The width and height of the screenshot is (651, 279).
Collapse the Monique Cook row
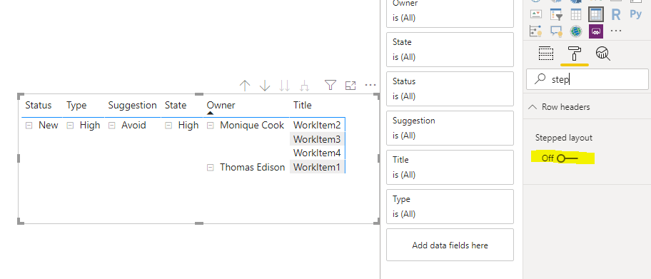click(x=211, y=126)
